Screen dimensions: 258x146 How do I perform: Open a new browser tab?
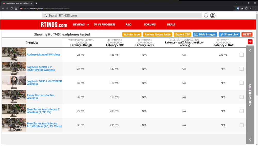coord(36,3)
